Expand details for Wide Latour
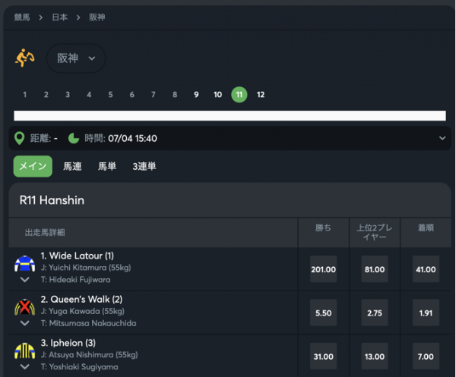The height and width of the screenshot is (377, 456). point(24,280)
